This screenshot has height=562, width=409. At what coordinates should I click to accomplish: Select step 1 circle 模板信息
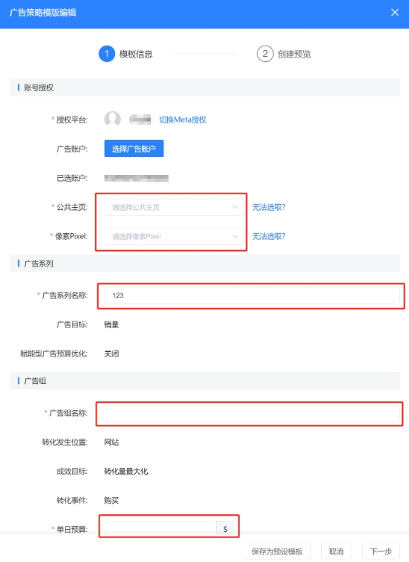point(107,54)
